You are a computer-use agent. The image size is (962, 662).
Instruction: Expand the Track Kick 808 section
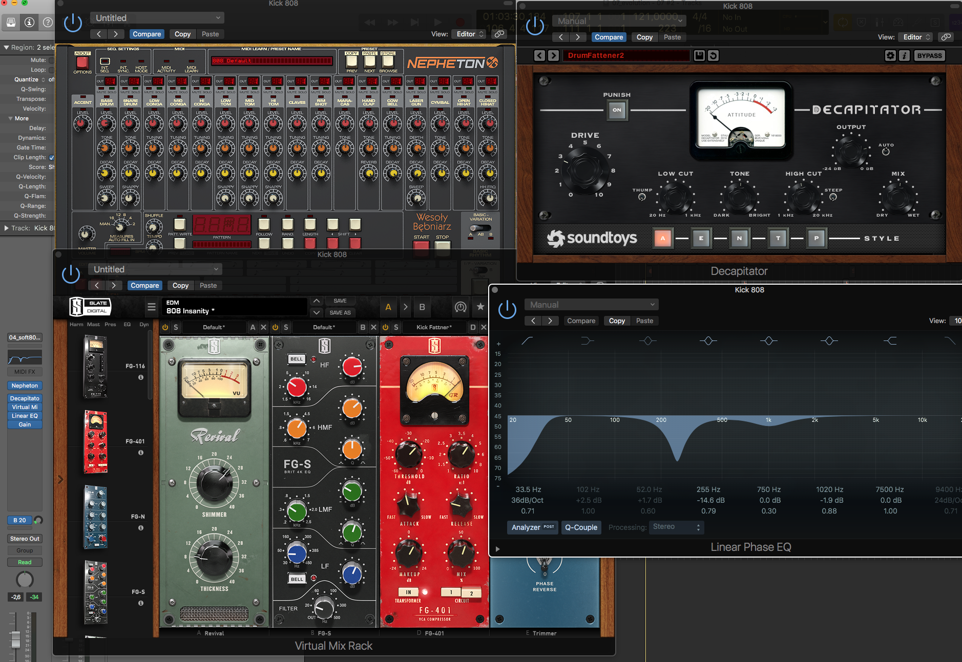click(6, 228)
